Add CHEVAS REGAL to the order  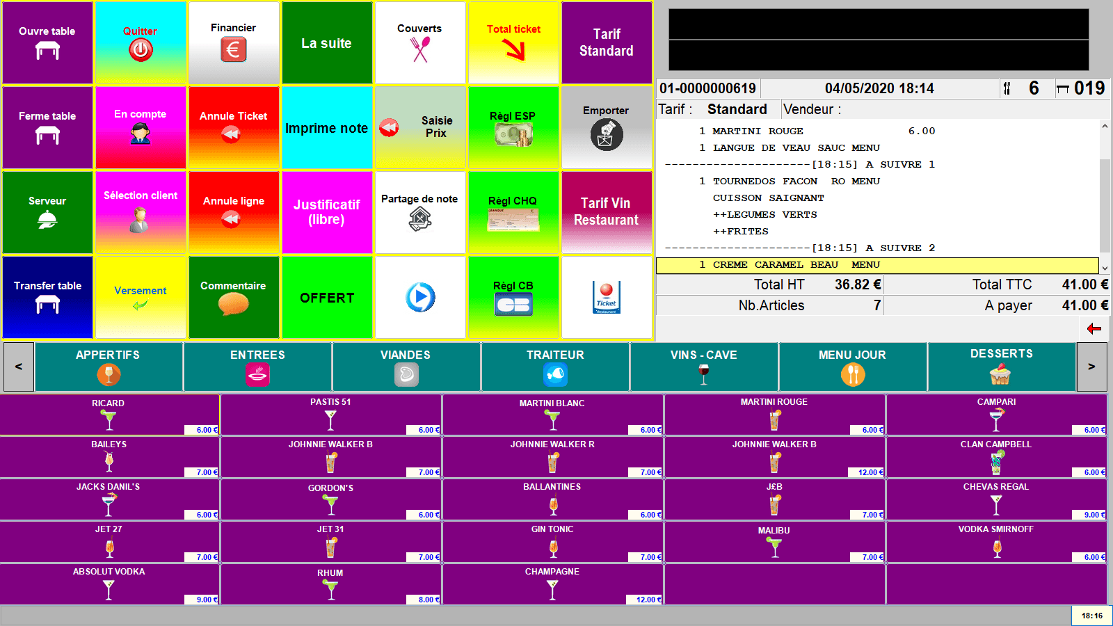pos(997,500)
